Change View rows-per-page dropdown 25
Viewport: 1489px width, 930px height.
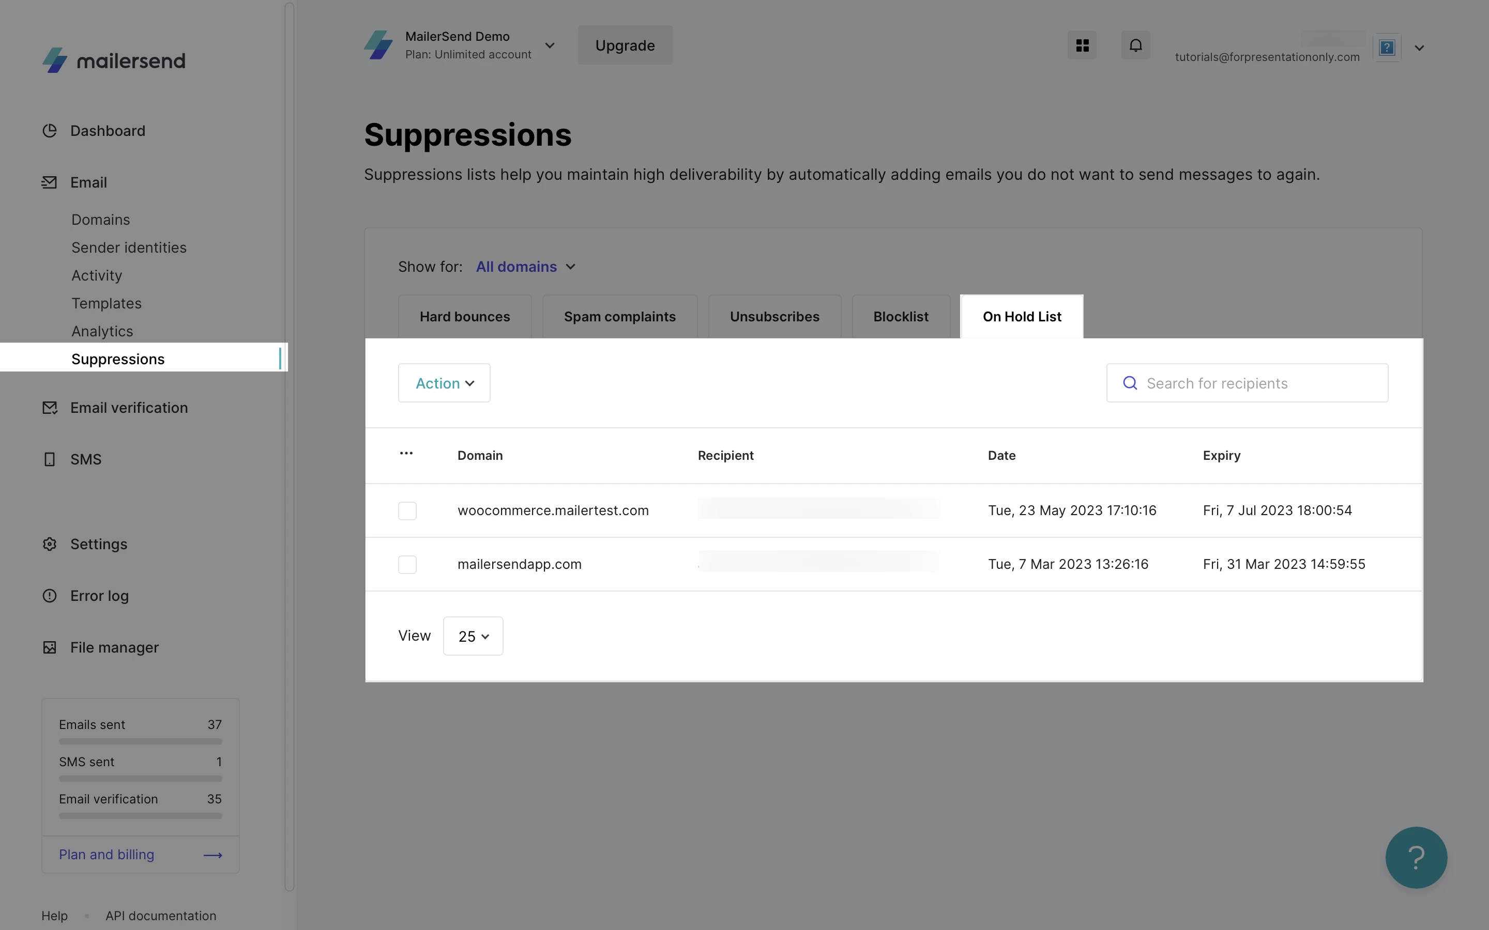click(x=473, y=636)
